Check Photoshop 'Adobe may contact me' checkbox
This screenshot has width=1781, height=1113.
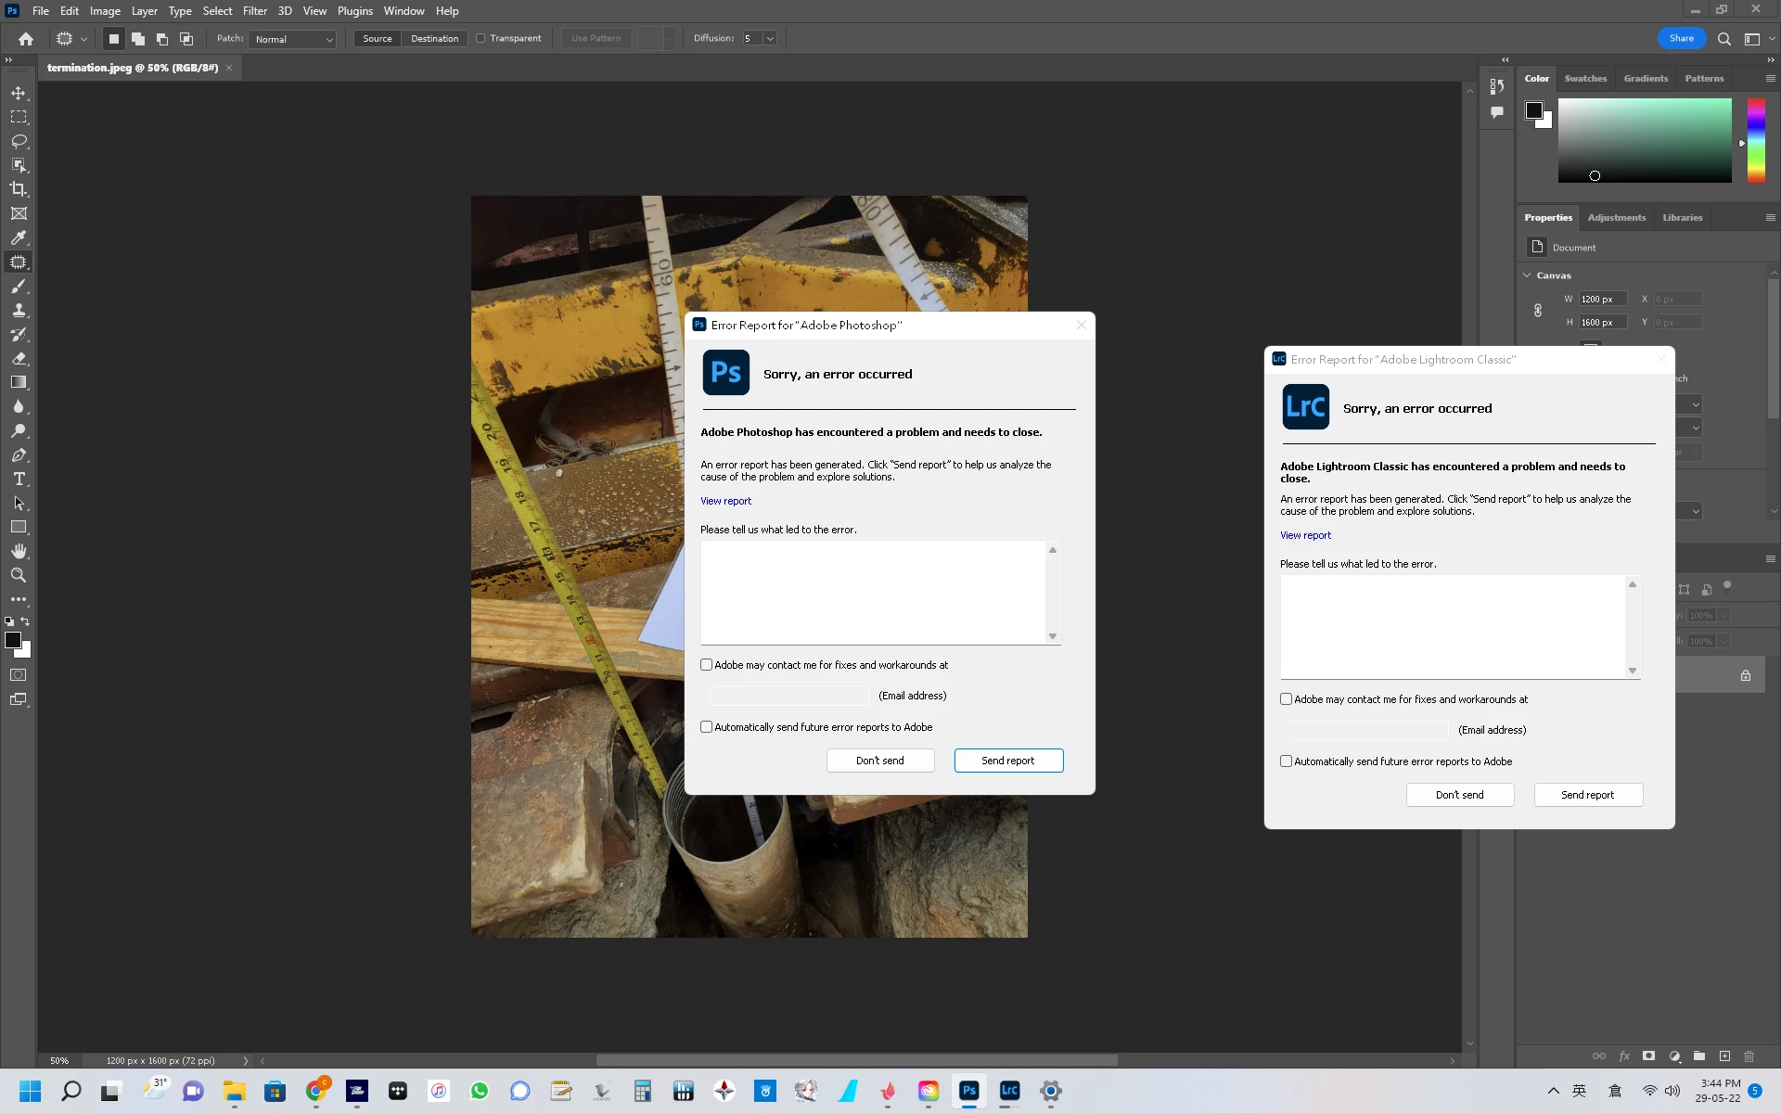pyautogui.click(x=707, y=665)
